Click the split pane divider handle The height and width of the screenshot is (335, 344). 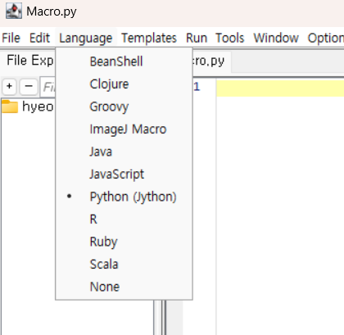(x=160, y=318)
